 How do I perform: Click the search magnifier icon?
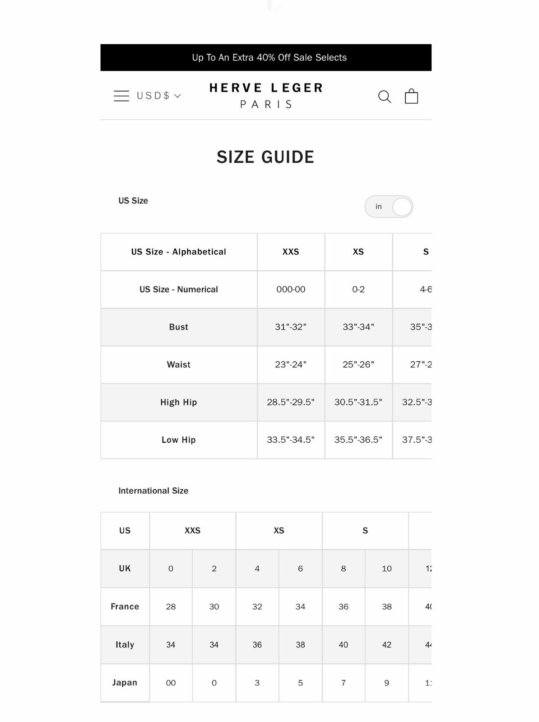point(384,97)
